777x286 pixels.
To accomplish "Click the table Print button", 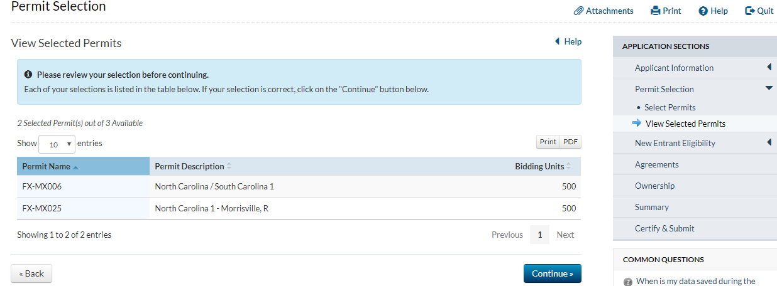I will pyautogui.click(x=548, y=142).
